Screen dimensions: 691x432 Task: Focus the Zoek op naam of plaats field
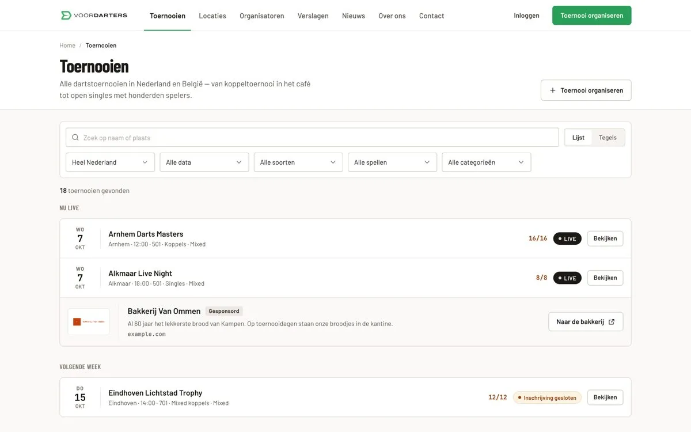[x=312, y=138]
